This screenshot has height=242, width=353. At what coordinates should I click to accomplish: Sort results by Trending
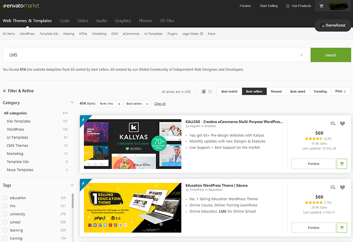(x=320, y=91)
